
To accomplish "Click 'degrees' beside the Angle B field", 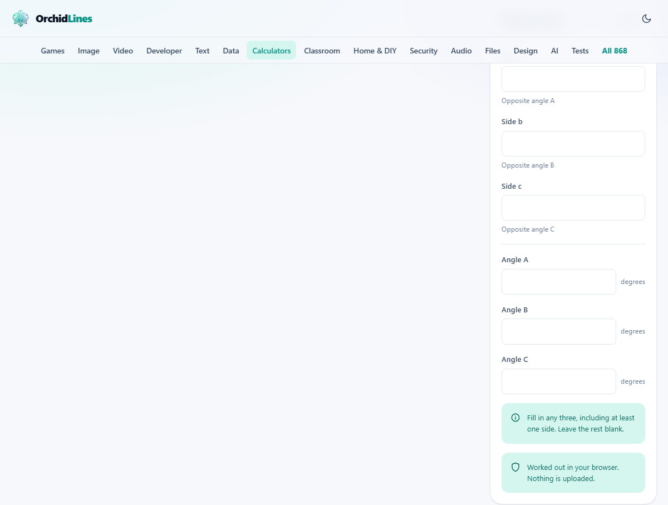I will coord(633,331).
